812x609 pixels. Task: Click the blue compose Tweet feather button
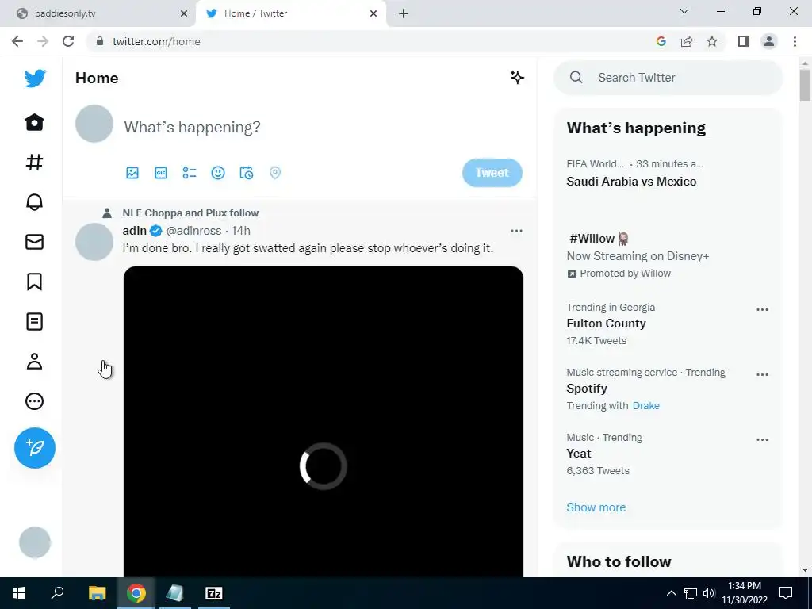[35, 448]
